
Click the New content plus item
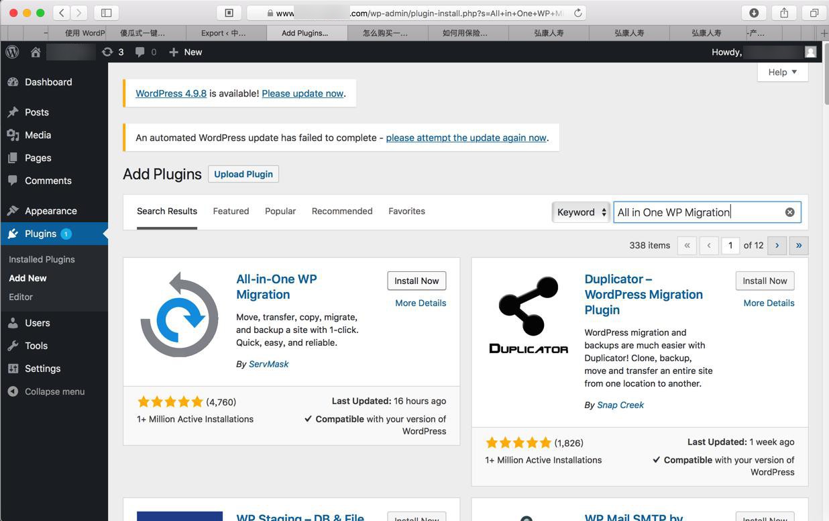click(x=186, y=52)
